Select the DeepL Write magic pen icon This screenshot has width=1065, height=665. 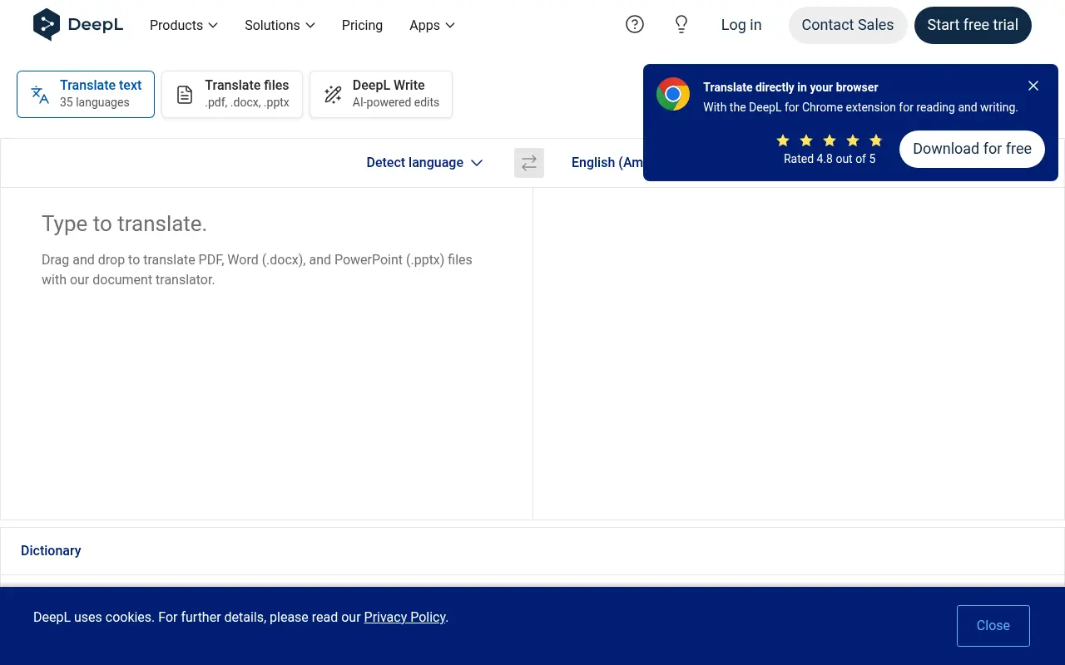[x=333, y=94]
